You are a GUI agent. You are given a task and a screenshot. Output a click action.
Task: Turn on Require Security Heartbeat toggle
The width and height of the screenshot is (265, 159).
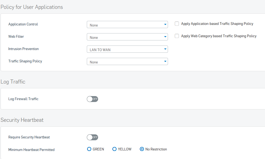click(x=92, y=137)
